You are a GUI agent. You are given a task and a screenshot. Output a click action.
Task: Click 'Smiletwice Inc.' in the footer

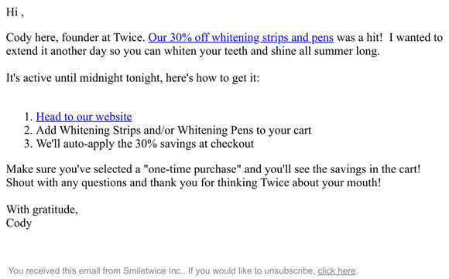pyautogui.click(x=153, y=270)
